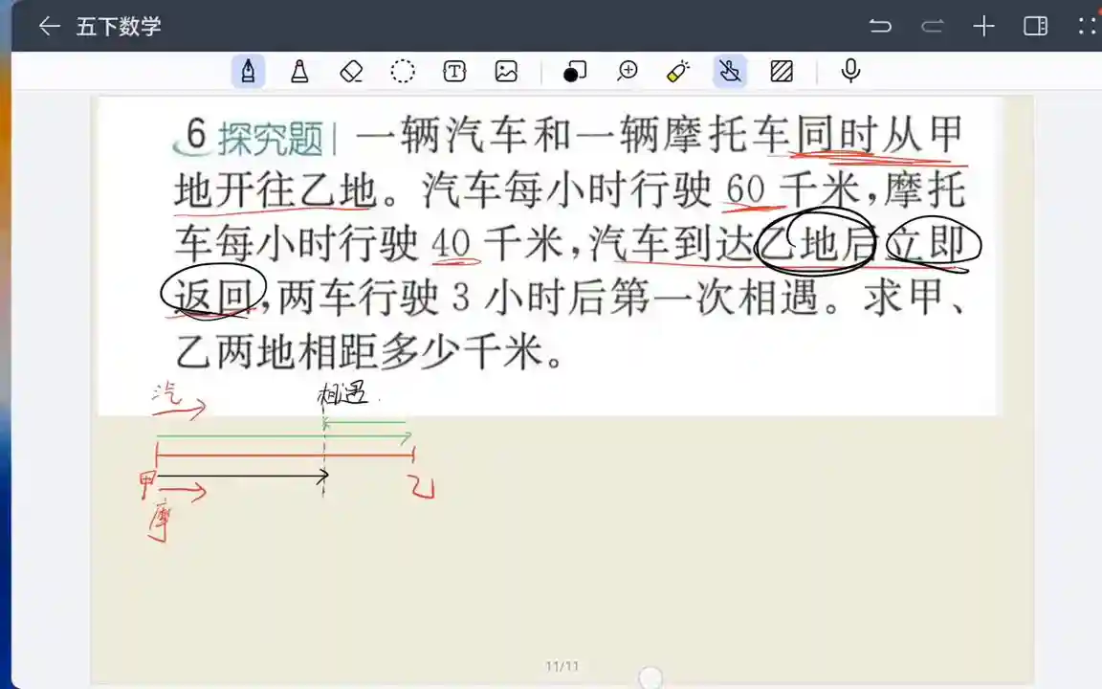Select the Lasso selection tool
1102x689 pixels.
(x=403, y=72)
